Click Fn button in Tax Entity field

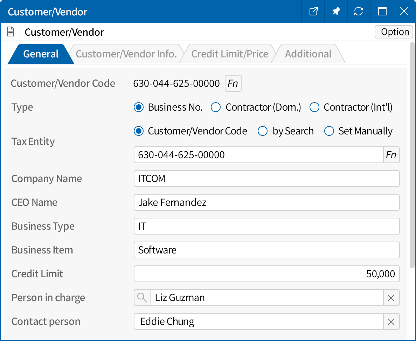(391, 155)
